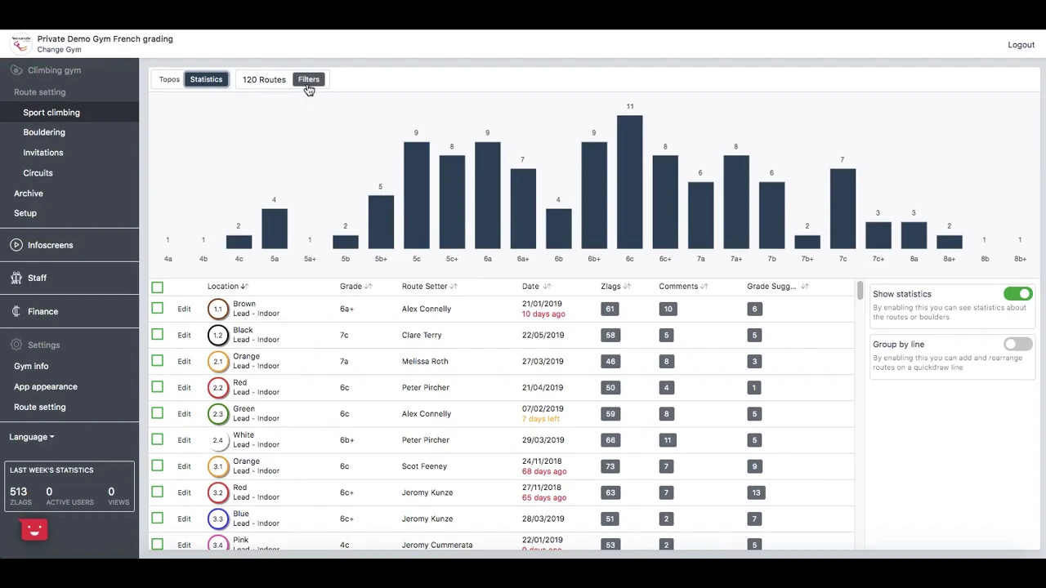Edit the Brown 6a+ route
Image resolution: width=1046 pixels, height=588 pixels.
point(184,309)
